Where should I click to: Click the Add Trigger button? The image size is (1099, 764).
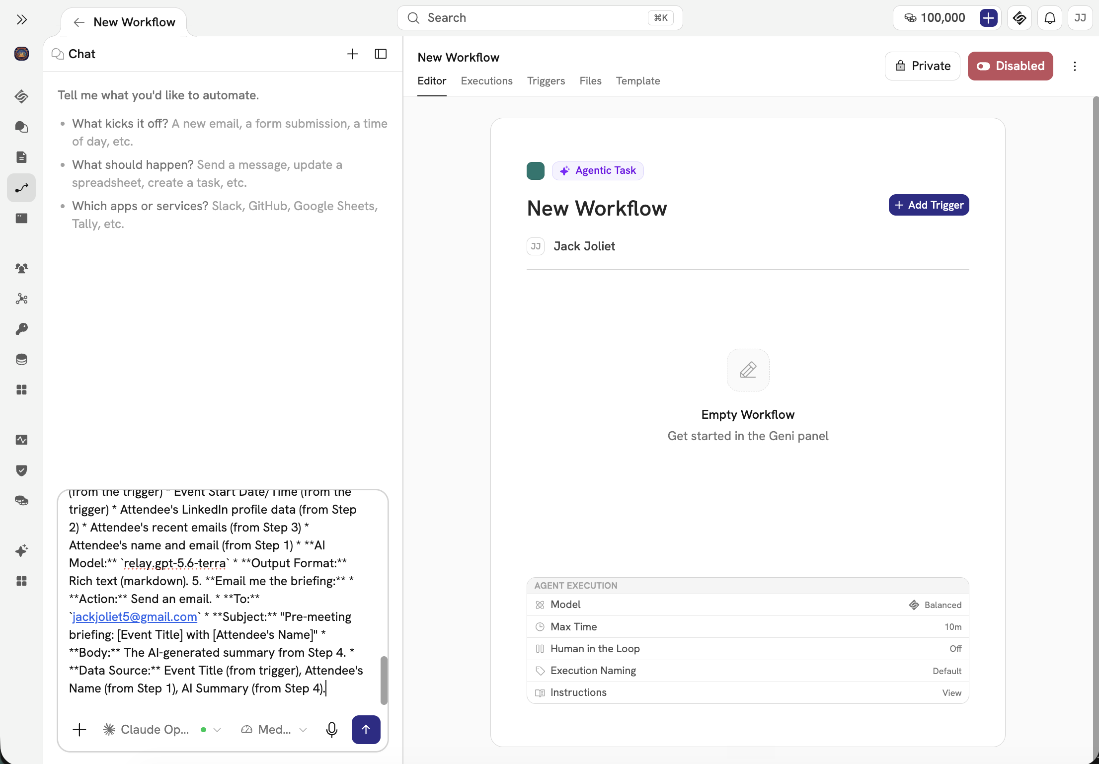tap(929, 205)
